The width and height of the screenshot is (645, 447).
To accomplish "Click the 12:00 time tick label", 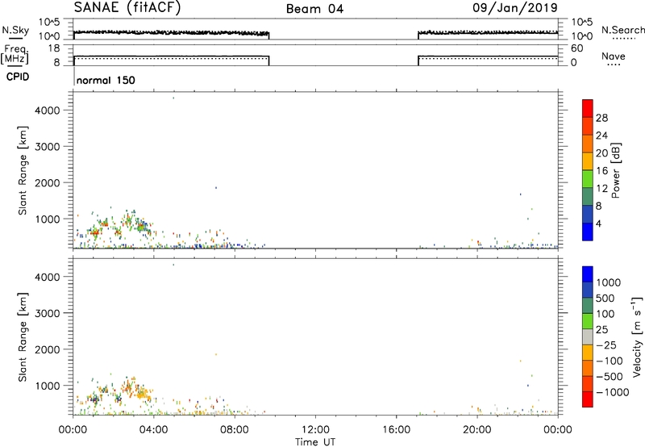I will [x=315, y=430].
